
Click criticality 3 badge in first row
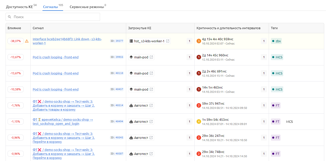point(199,41)
